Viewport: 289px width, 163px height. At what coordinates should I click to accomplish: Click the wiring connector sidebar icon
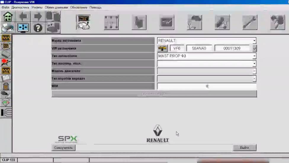point(6,113)
